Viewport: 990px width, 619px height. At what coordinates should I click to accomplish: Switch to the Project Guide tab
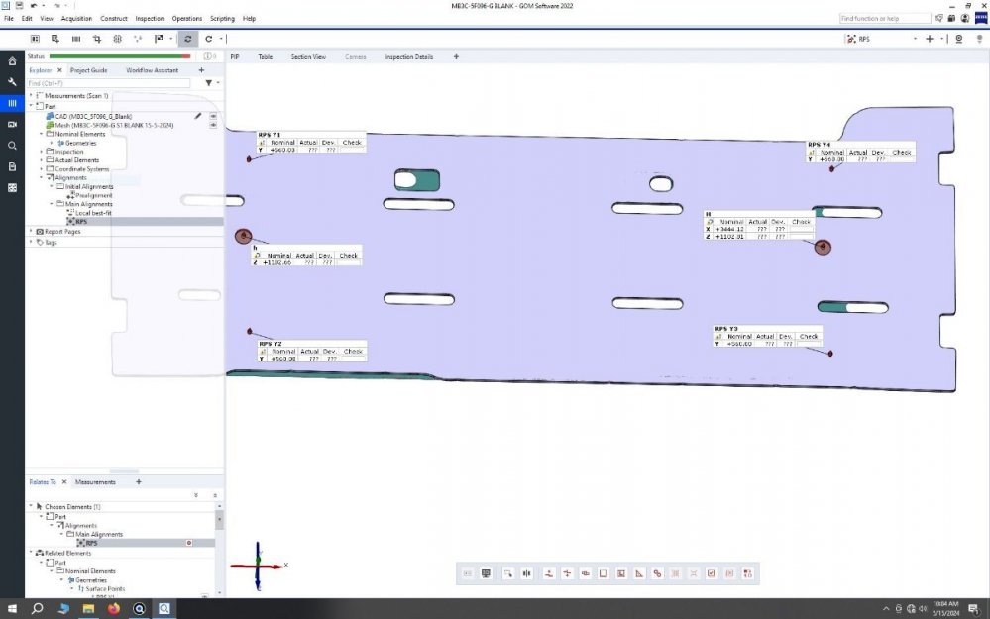[88, 70]
